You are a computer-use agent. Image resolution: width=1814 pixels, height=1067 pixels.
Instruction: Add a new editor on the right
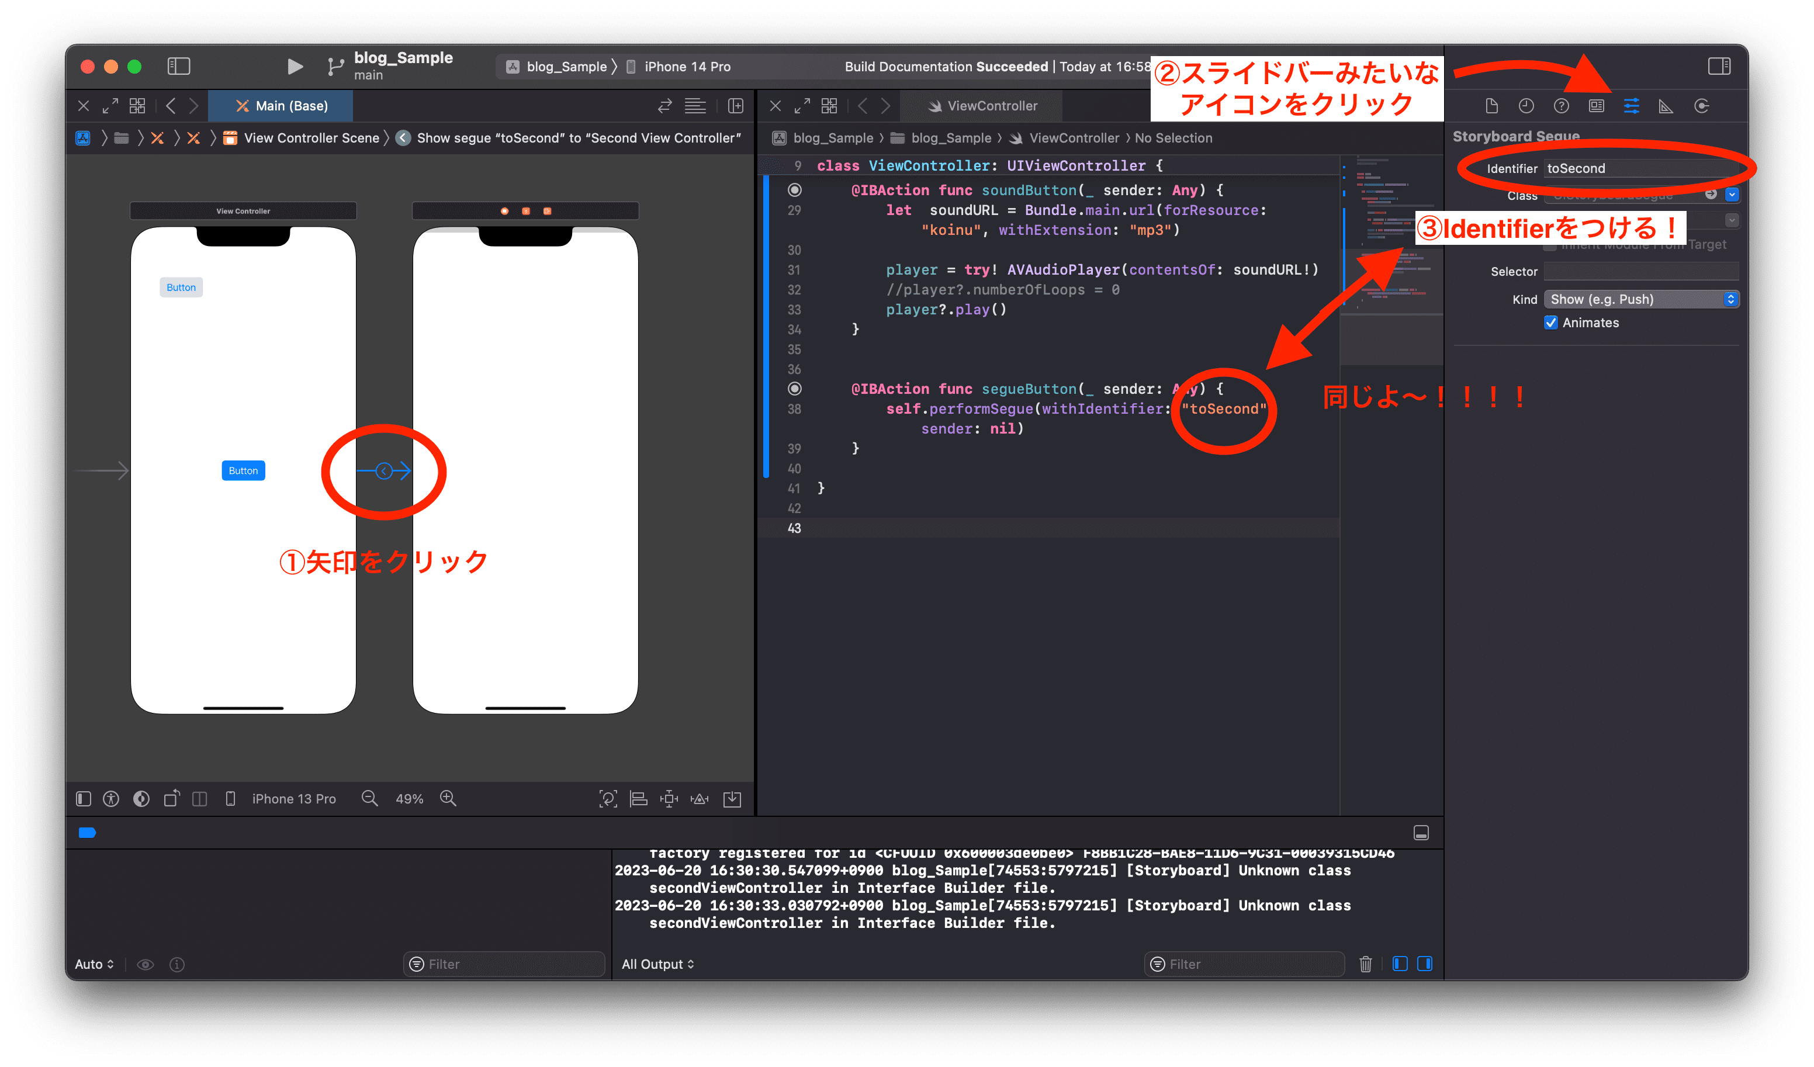[735, 106]
